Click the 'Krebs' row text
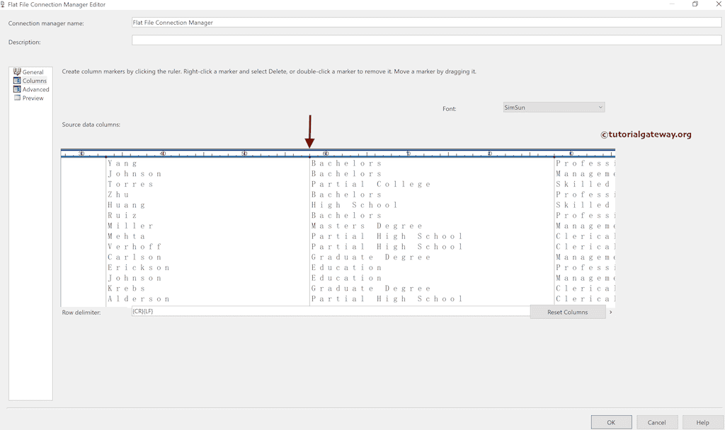Image resolution: width=725 pixels, height=430 pixels. pos(126,289)
